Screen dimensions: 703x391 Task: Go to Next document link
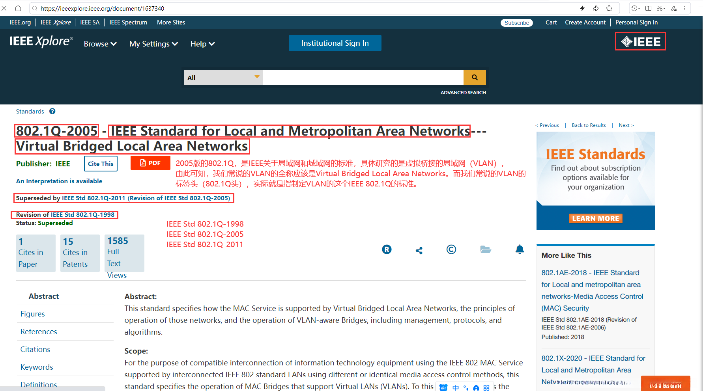tap(626, 125)
